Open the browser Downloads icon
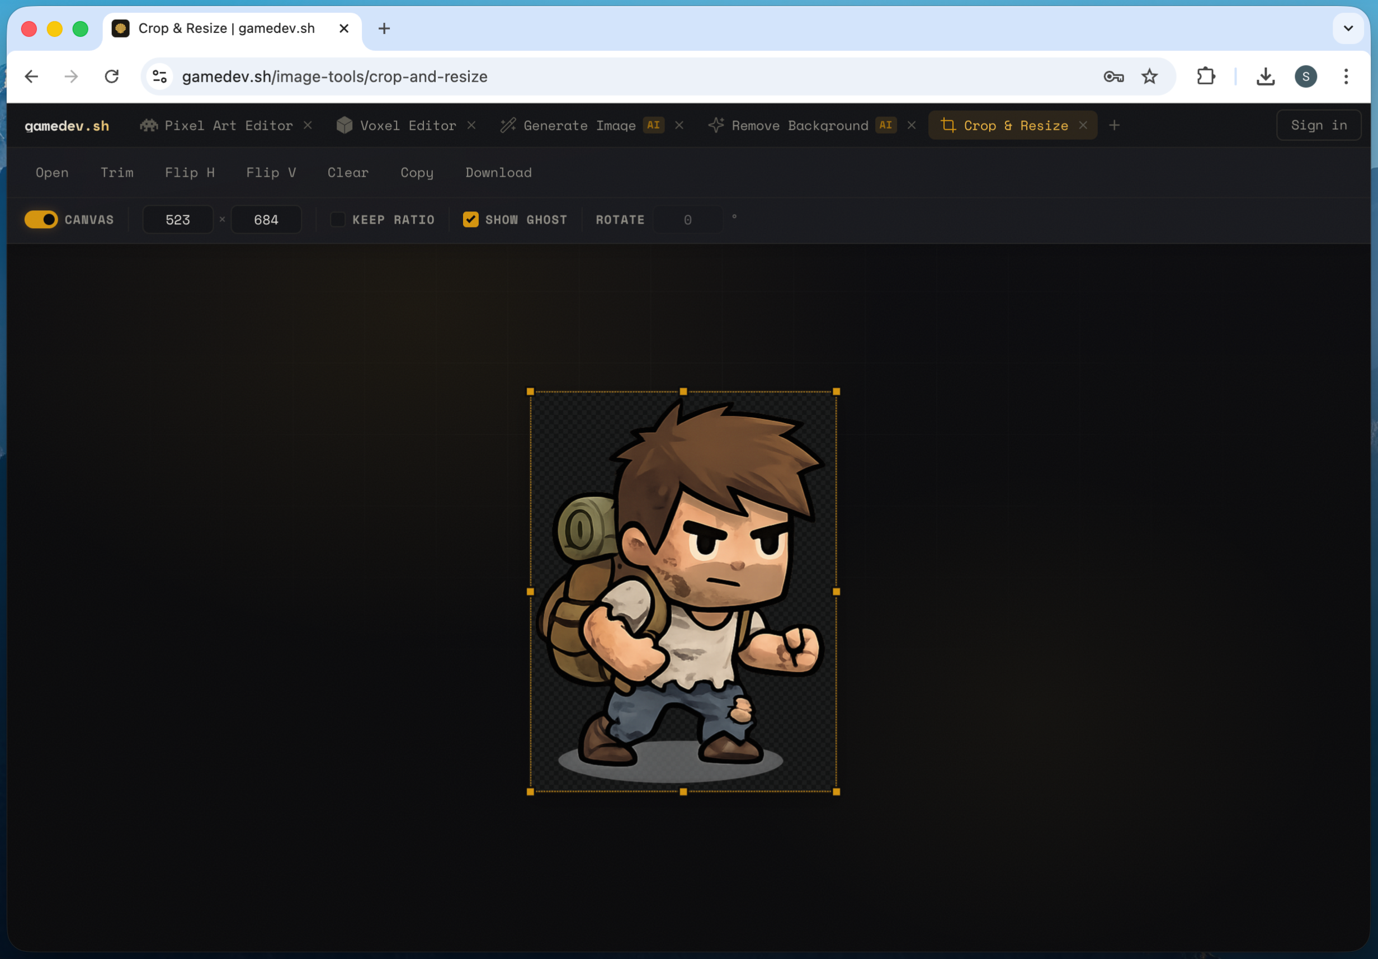This screenshot has width=1378, height=959. click(x=1265, y=76)
